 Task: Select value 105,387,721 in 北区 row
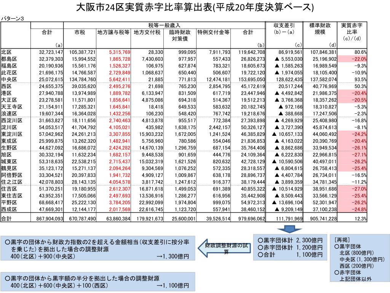(82, 52)
